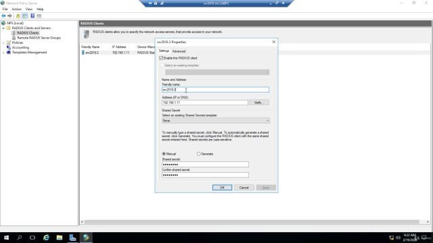Viewport: 433px width, 243px height.
Task: Select the Manual radio button
Action: coord(164,154)
